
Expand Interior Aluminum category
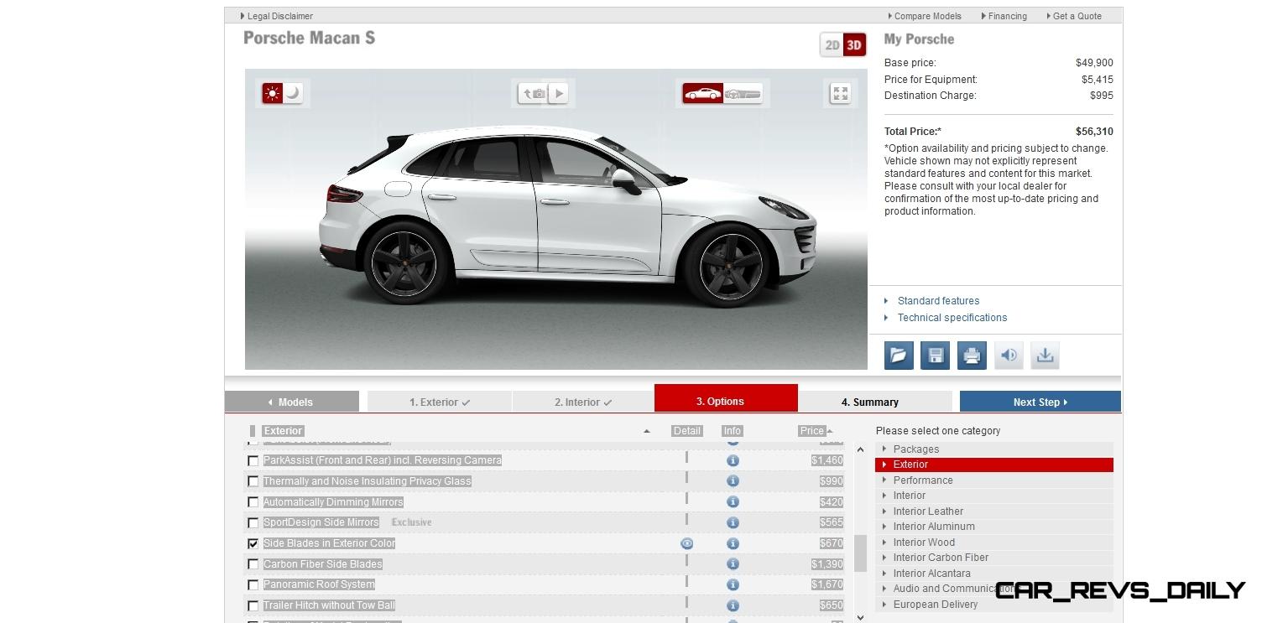click(x=993, y=527)
